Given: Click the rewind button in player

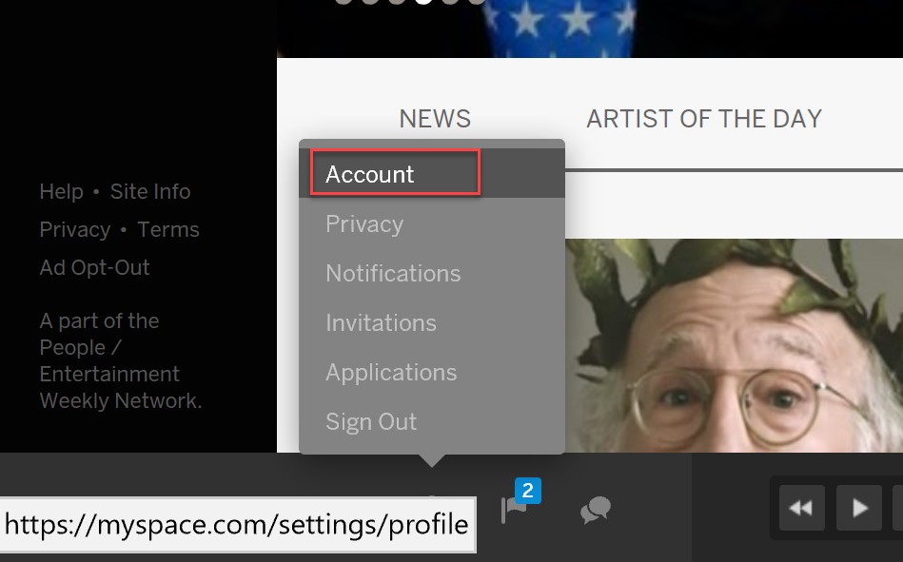Looking at the screenshot, I should (x=801, y=508).
